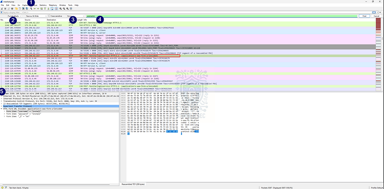This screenshot has height=189, width=384.
Task: Click the apply display filter arrow button
Action: (x=374, y=12)
